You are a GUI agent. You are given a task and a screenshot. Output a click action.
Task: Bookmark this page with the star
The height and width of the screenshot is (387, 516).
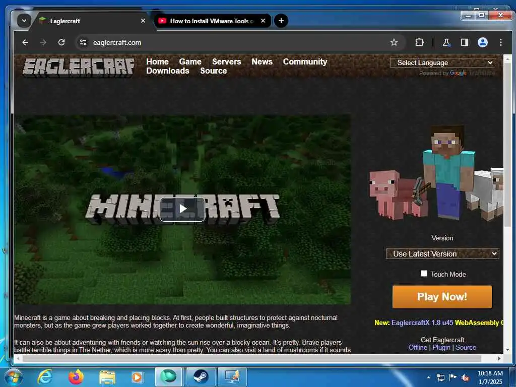tap(394, 42)
